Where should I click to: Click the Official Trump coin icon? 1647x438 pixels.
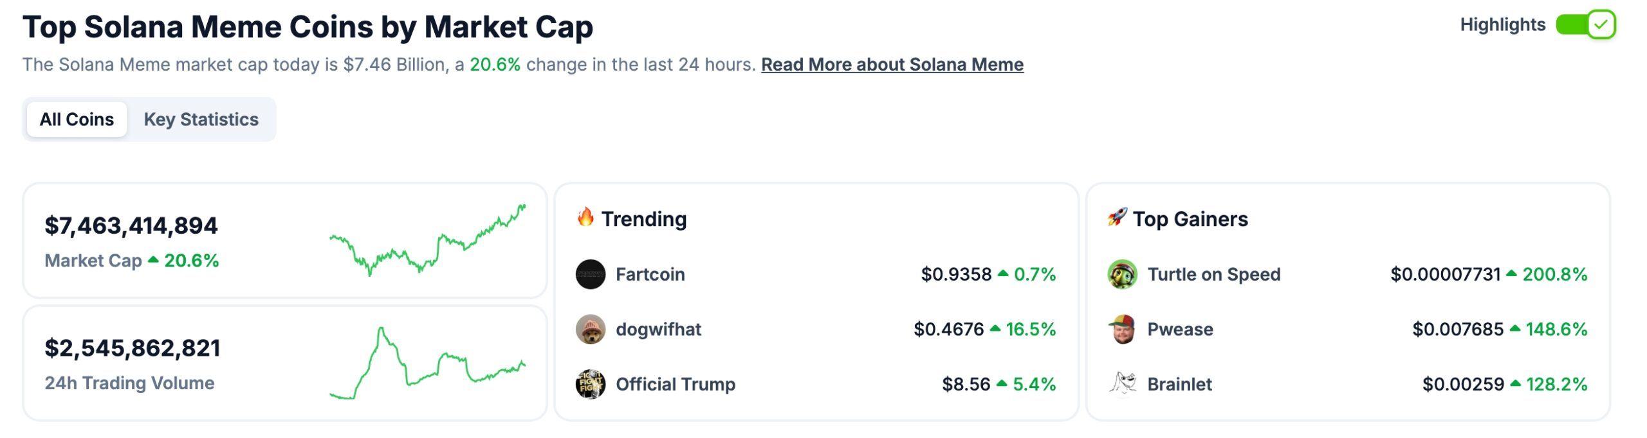[x=590, y=384]
